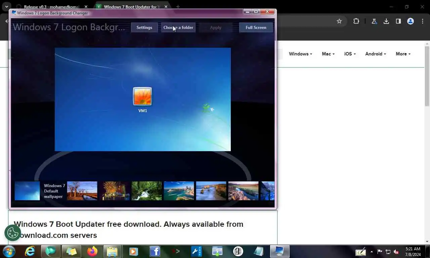430x258 pixels.
Task: Click the tablet input pen tray icon
Action: [x=360, y=251]
